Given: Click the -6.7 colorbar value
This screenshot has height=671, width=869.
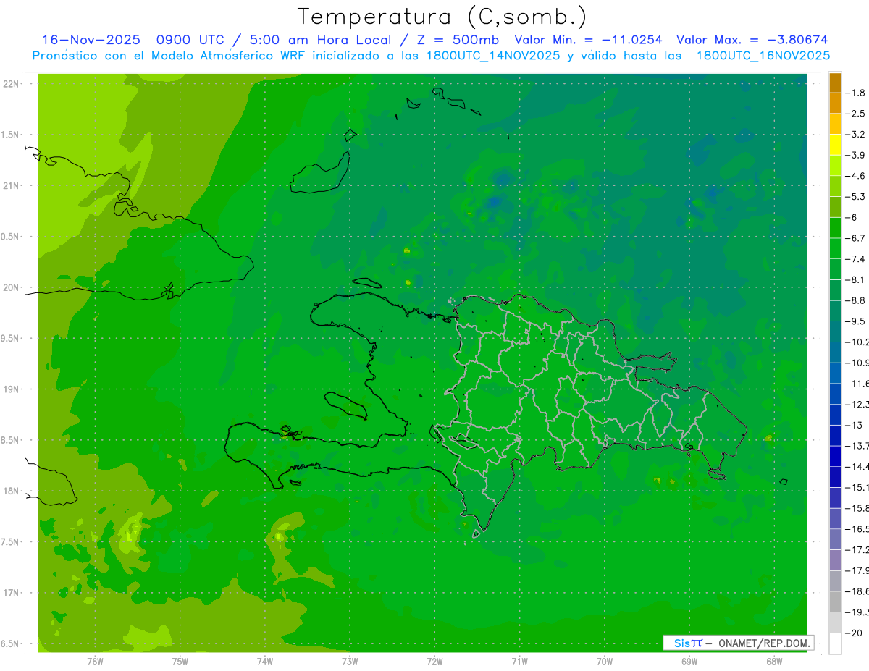Looking at the screenshot, I should tap(855, 238).
